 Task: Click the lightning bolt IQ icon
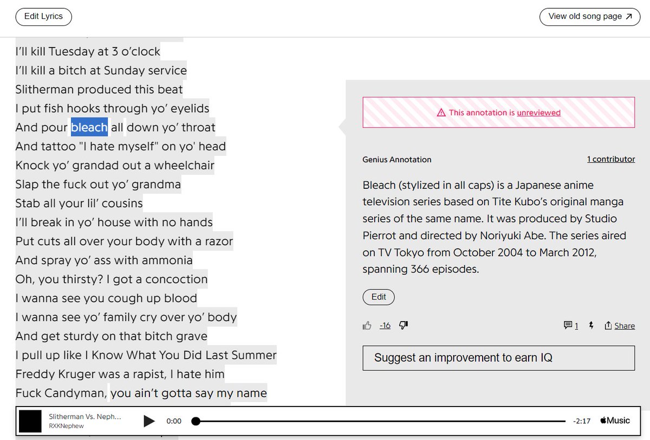[591, 325]
